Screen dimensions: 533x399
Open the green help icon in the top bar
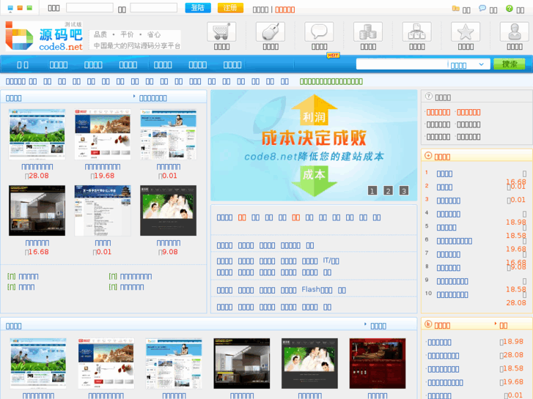point(509,9)
